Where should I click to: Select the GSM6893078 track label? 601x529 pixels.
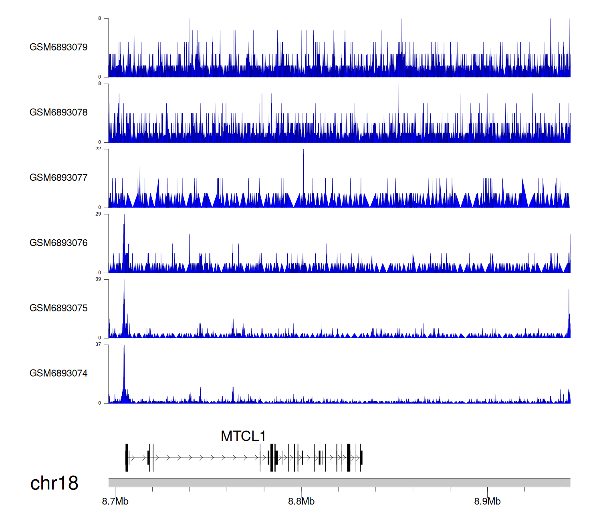(58, 113)
